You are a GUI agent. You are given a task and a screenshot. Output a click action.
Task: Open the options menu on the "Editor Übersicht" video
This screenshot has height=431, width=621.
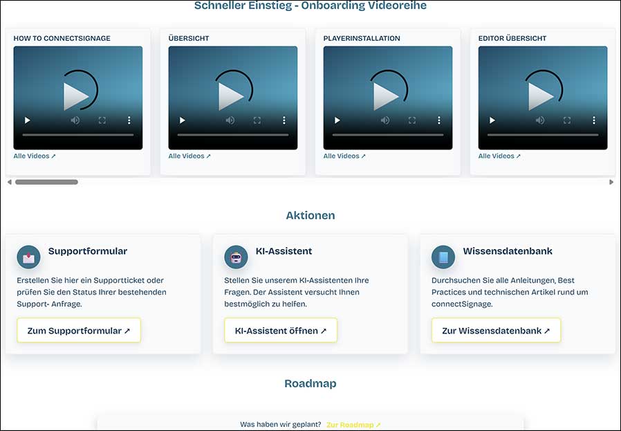tap(593, 120)
